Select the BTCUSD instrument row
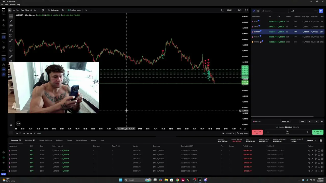The image size is (326, 183). point(288,42)
